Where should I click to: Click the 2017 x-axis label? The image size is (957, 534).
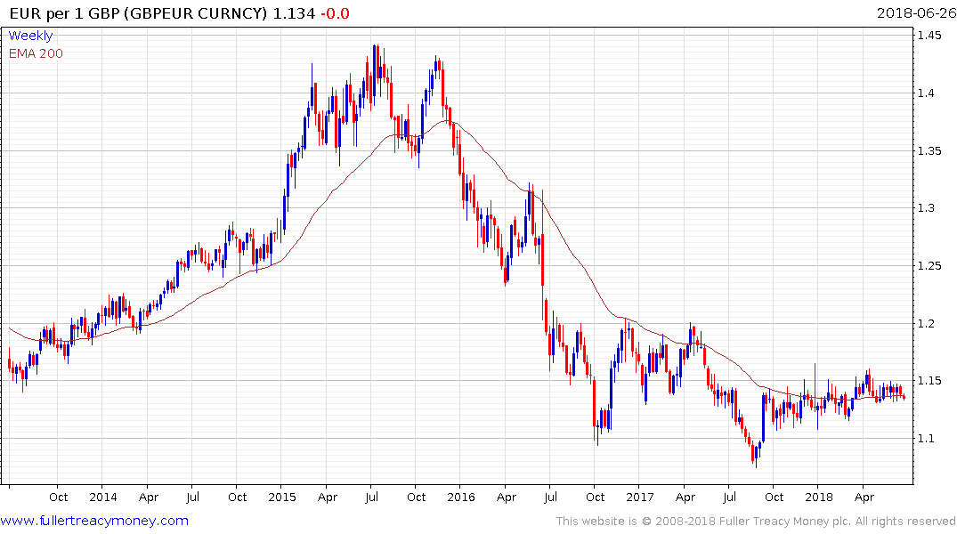pos(639,497)
